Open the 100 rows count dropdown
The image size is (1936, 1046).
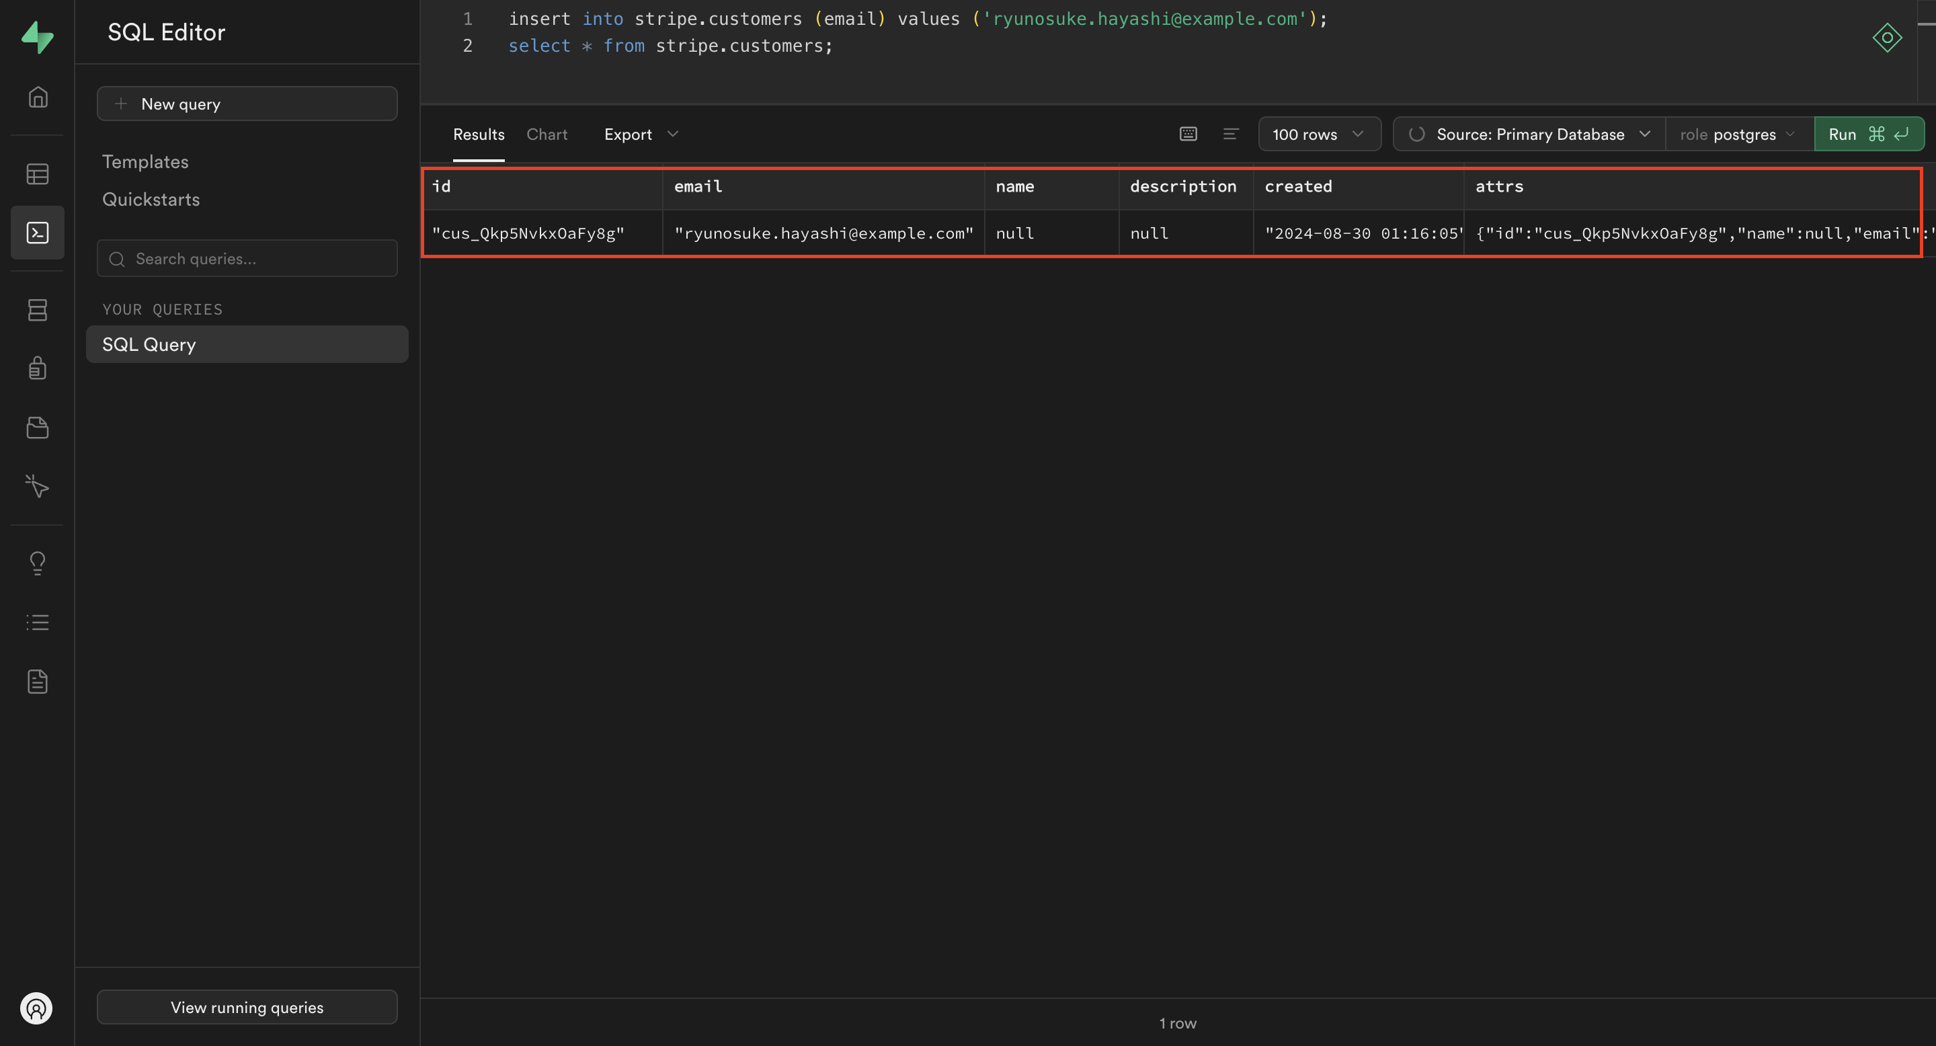(x=1318, y=134)
